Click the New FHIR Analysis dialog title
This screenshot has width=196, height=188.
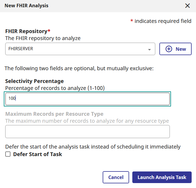coord(26,6)
